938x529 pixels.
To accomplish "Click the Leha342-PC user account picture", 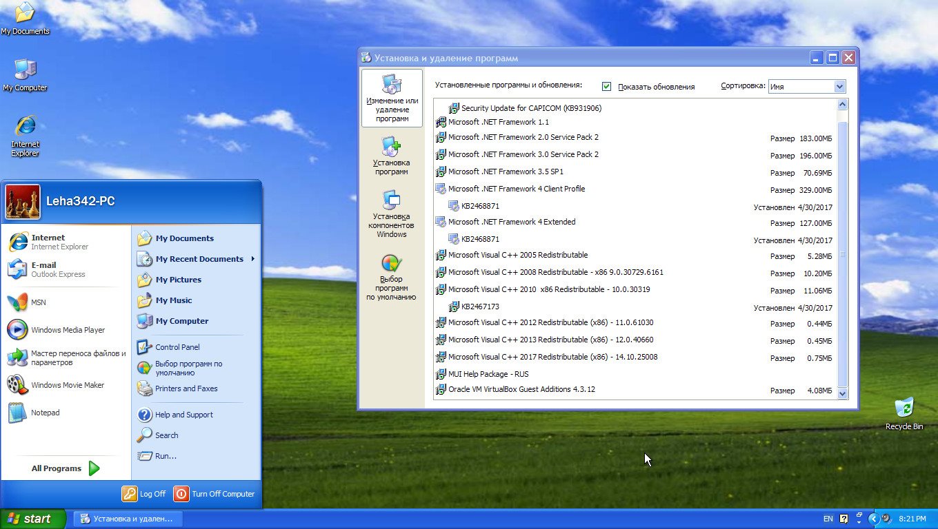I will (23, 202).
